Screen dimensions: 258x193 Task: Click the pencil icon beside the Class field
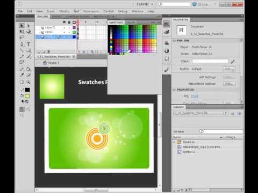point(233,62)
